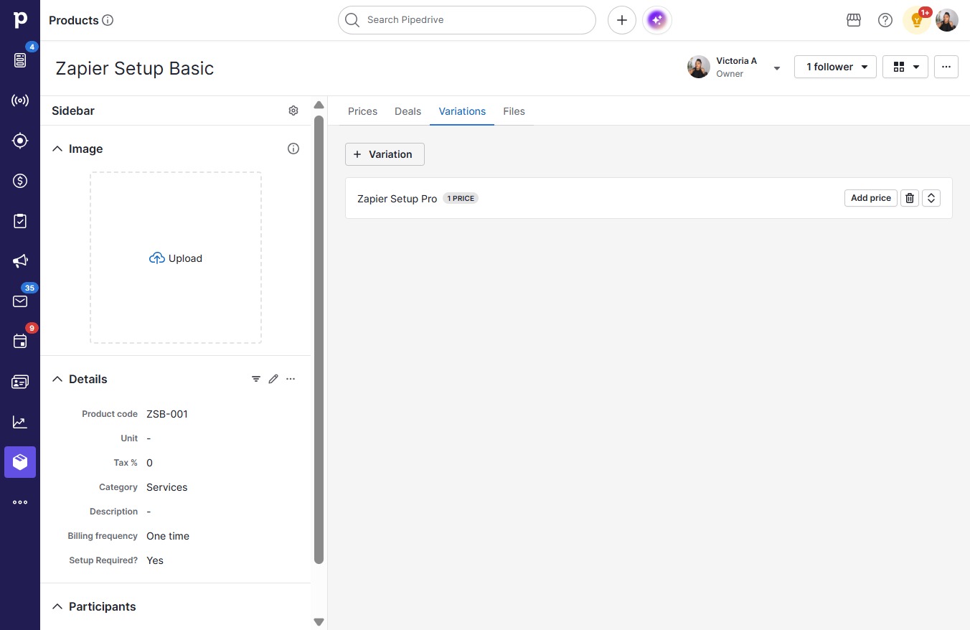Delete the Zapier Setup Pro variation
Image resolution: width=970 pixels, height=630 pixels.
pos(910,198)
